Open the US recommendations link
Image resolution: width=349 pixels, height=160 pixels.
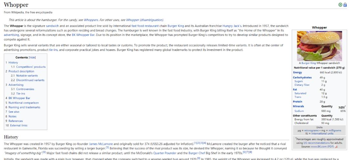(x=316, y=143)
